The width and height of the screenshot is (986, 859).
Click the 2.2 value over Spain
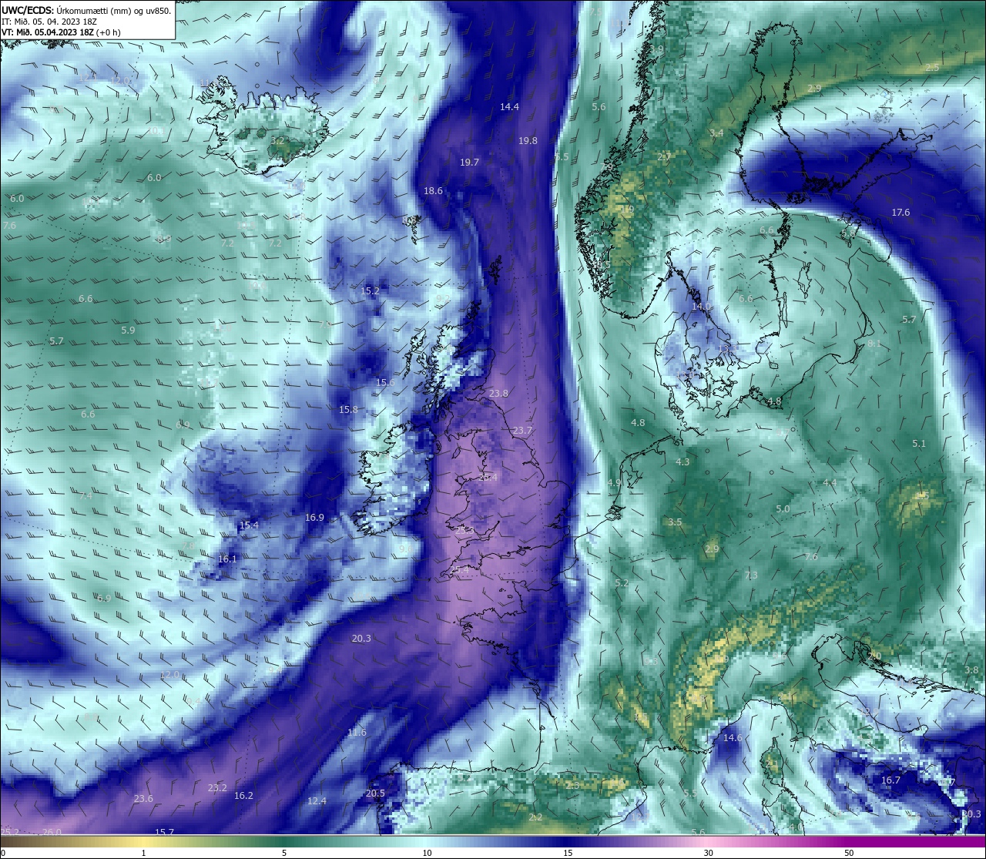535,817
